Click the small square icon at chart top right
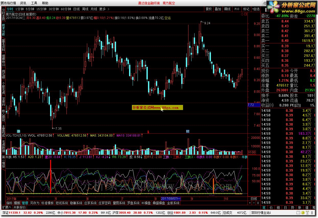Viewport: 318px width, 218px height. pyautogui.click(x=246, y=14)
